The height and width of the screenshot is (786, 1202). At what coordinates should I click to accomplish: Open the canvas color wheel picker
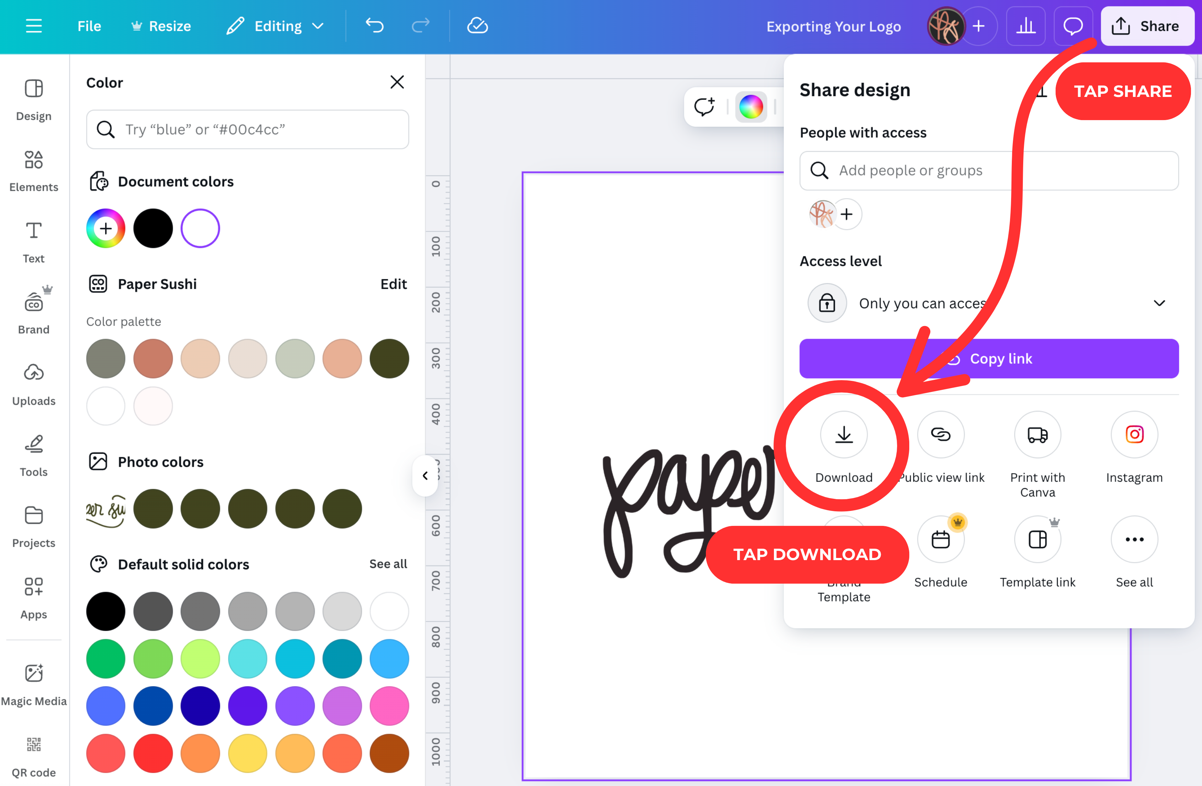pyautogui.click(x=751, y=107)
